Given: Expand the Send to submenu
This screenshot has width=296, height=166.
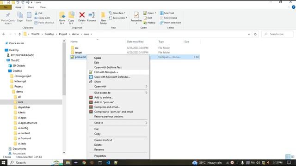Looking at the screenshot, I should (x=118, y=123).
